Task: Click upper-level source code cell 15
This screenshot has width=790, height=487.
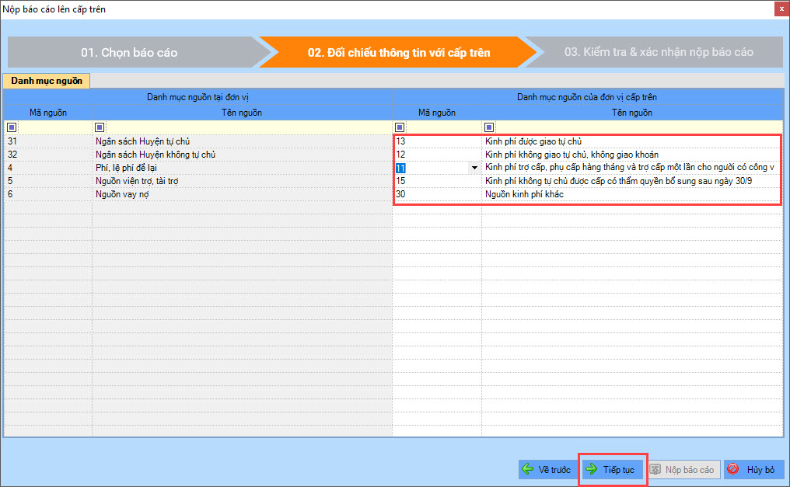Action: 435,181
